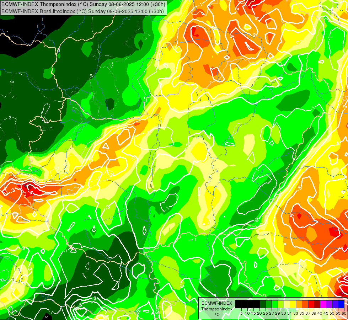
Task: Click the legend scale value 20
Action: point(260,313)
